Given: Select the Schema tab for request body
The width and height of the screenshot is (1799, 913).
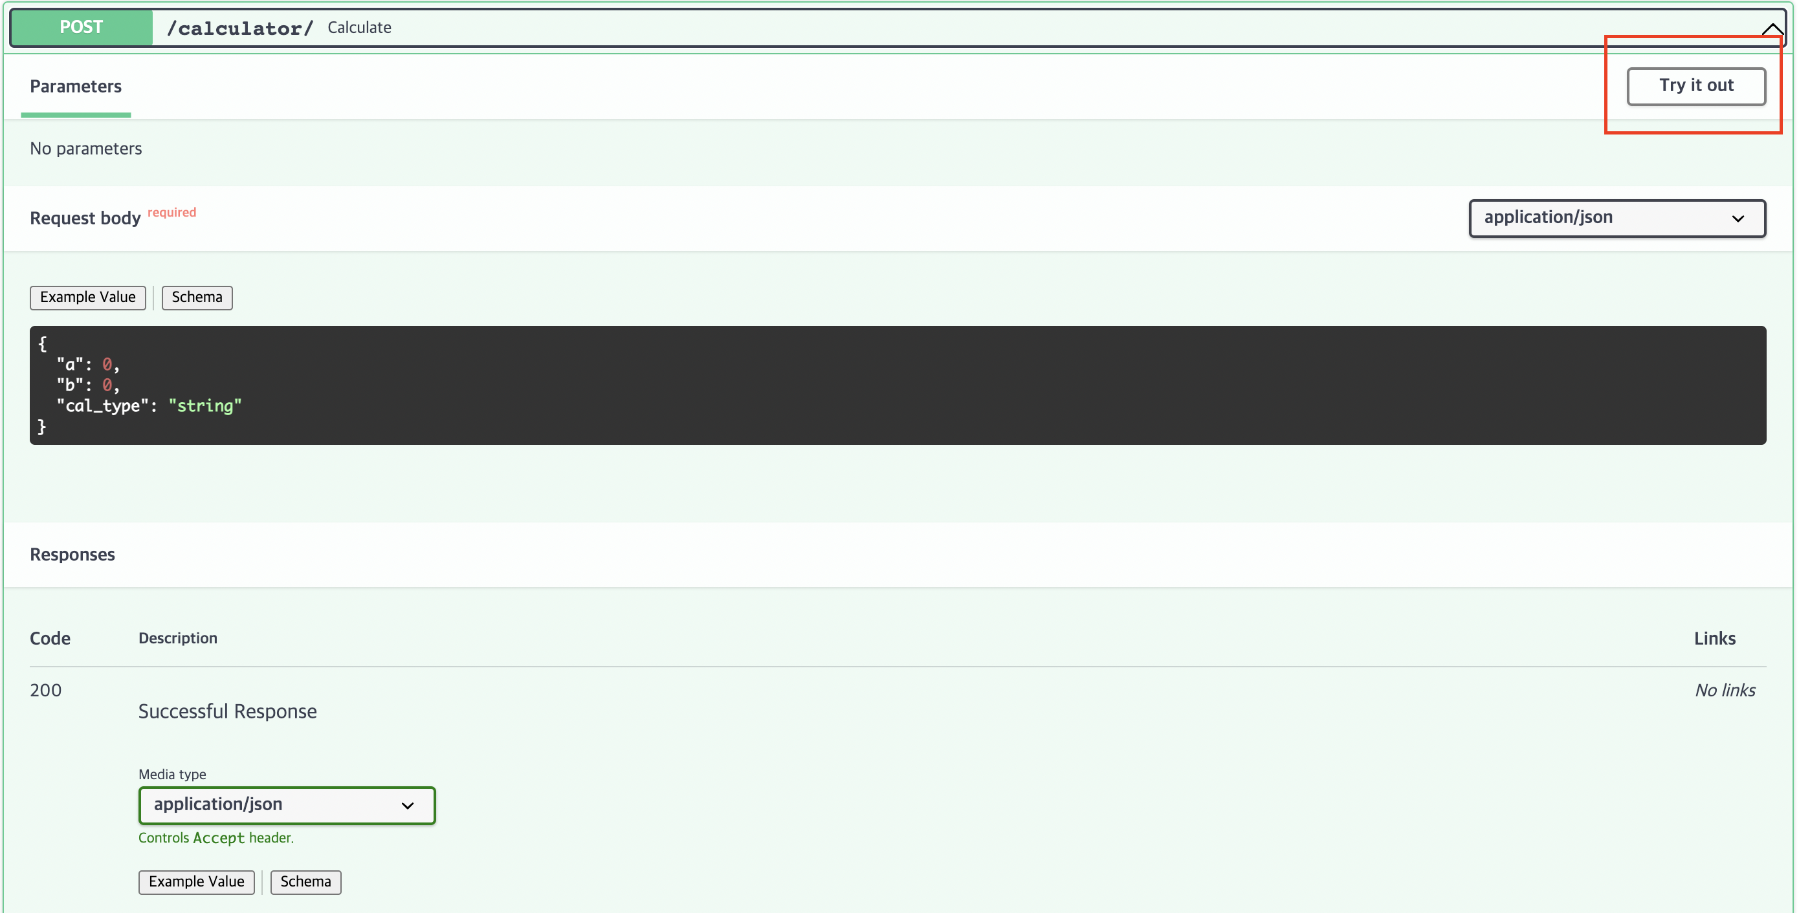Looking at the screenshot, I should tap(195, 297).
